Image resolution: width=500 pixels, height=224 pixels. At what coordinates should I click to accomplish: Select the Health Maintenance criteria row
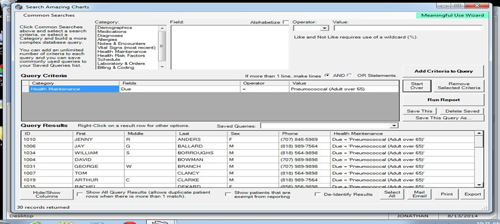210,89
